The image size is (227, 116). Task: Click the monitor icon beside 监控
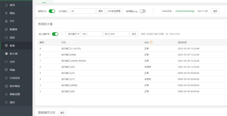(x=6, y=38)
